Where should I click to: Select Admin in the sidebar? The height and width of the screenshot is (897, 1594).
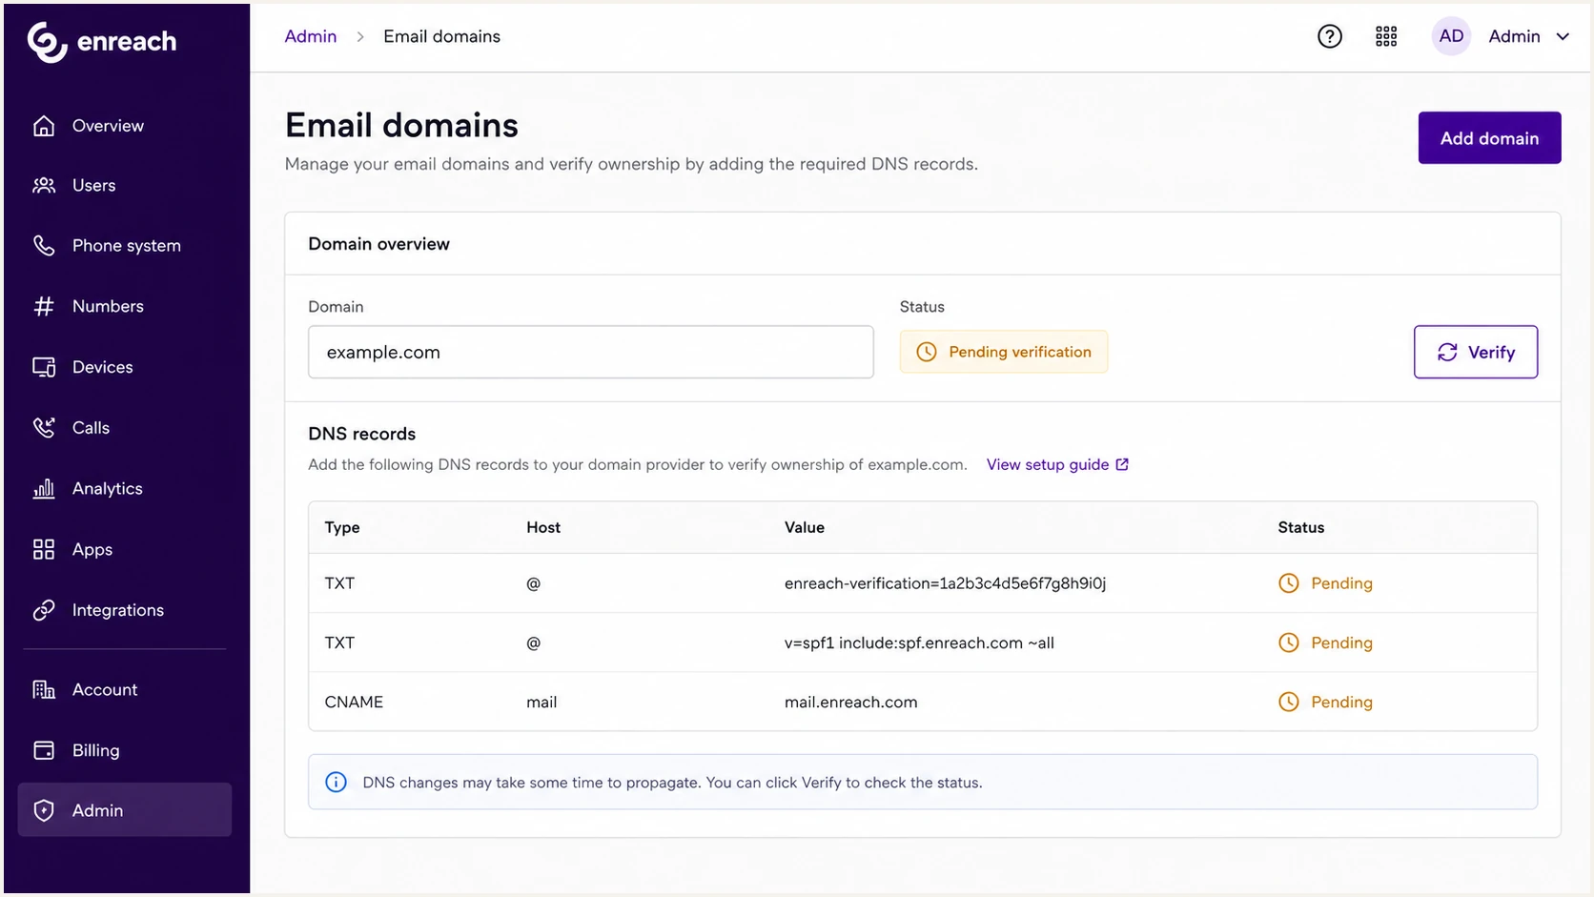point(124,810)
